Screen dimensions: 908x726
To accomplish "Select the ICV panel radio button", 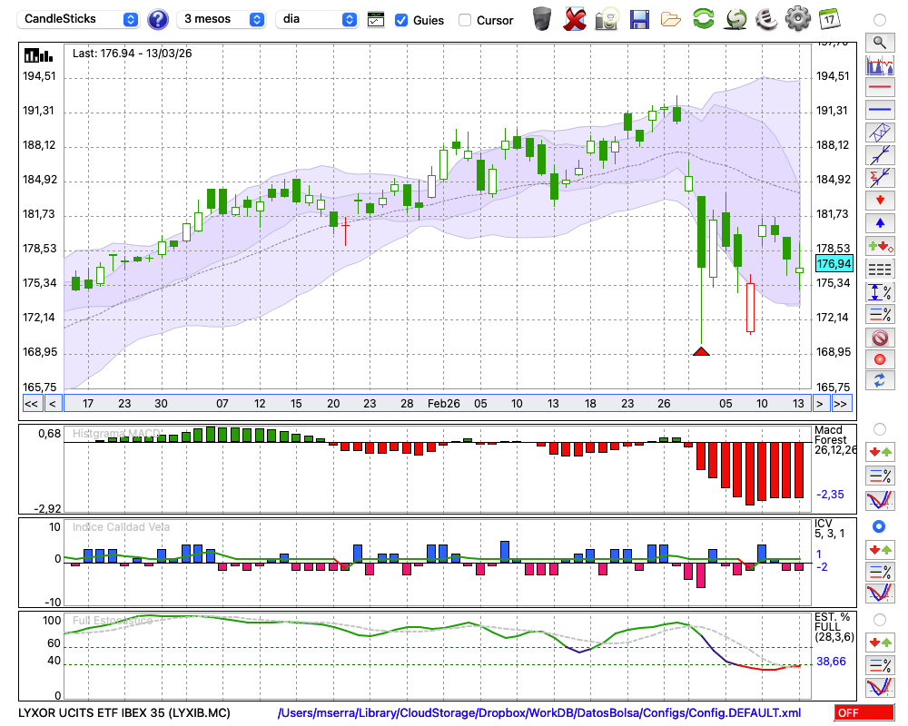I will tap(879, 526).
